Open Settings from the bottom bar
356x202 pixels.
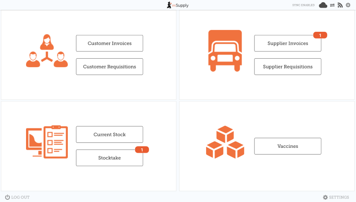click(x=336, y=197)
